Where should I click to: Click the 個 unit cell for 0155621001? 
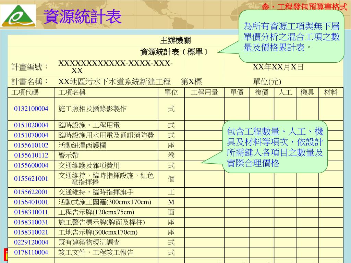point(171,179)
